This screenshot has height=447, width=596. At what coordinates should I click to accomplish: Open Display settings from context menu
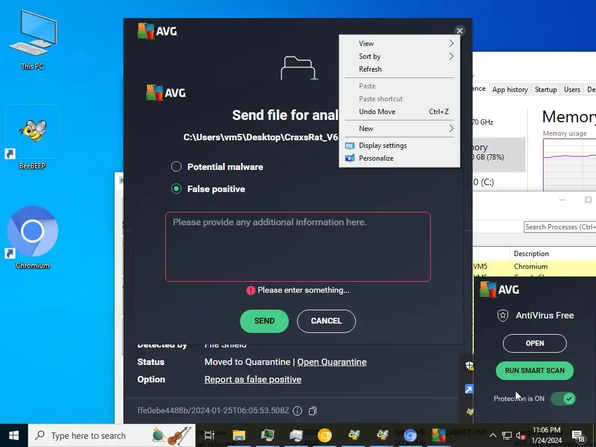pos(399,145)
